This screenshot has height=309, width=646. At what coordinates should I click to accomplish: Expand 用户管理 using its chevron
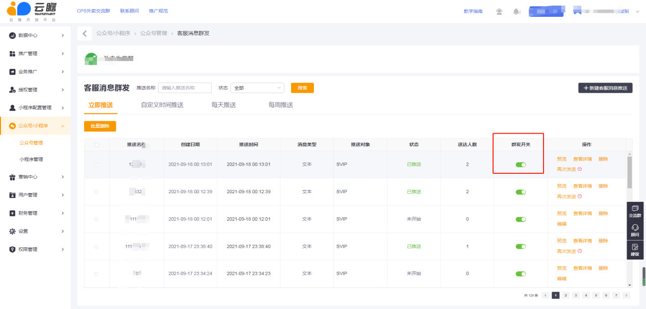pyautogui.click(x=62, y=195)
